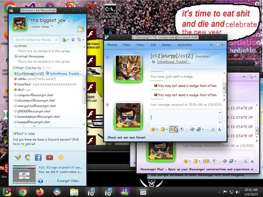Open the personal message dropdown arrow
Viewport: 263px width, 197px height.
[x=52, y=26]
